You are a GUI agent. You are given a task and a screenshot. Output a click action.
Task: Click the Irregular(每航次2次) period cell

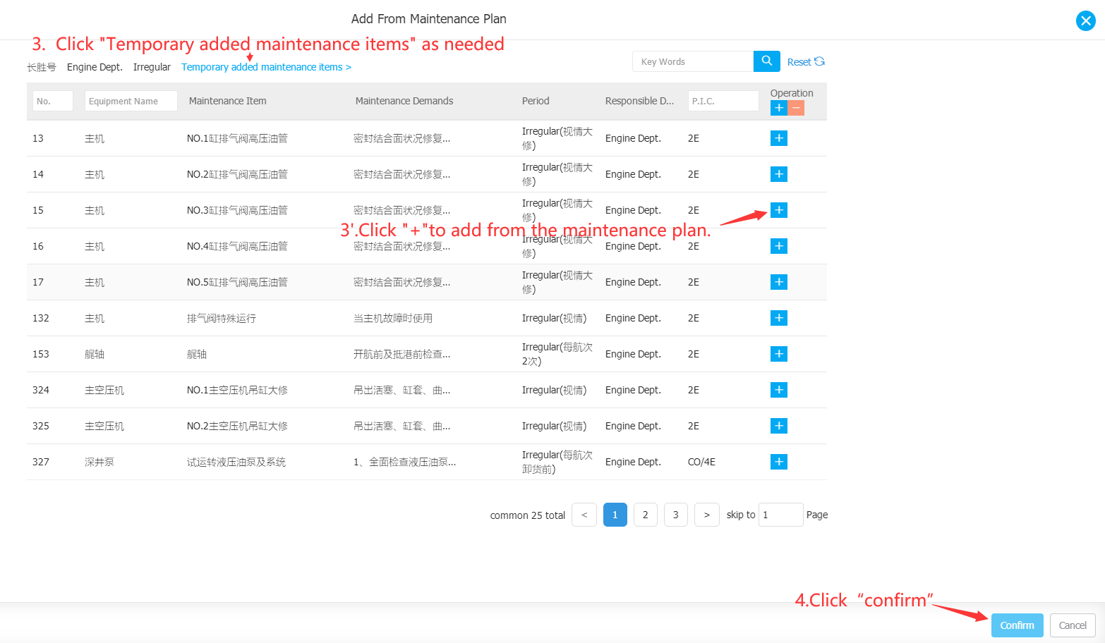(x=557, y=354)
